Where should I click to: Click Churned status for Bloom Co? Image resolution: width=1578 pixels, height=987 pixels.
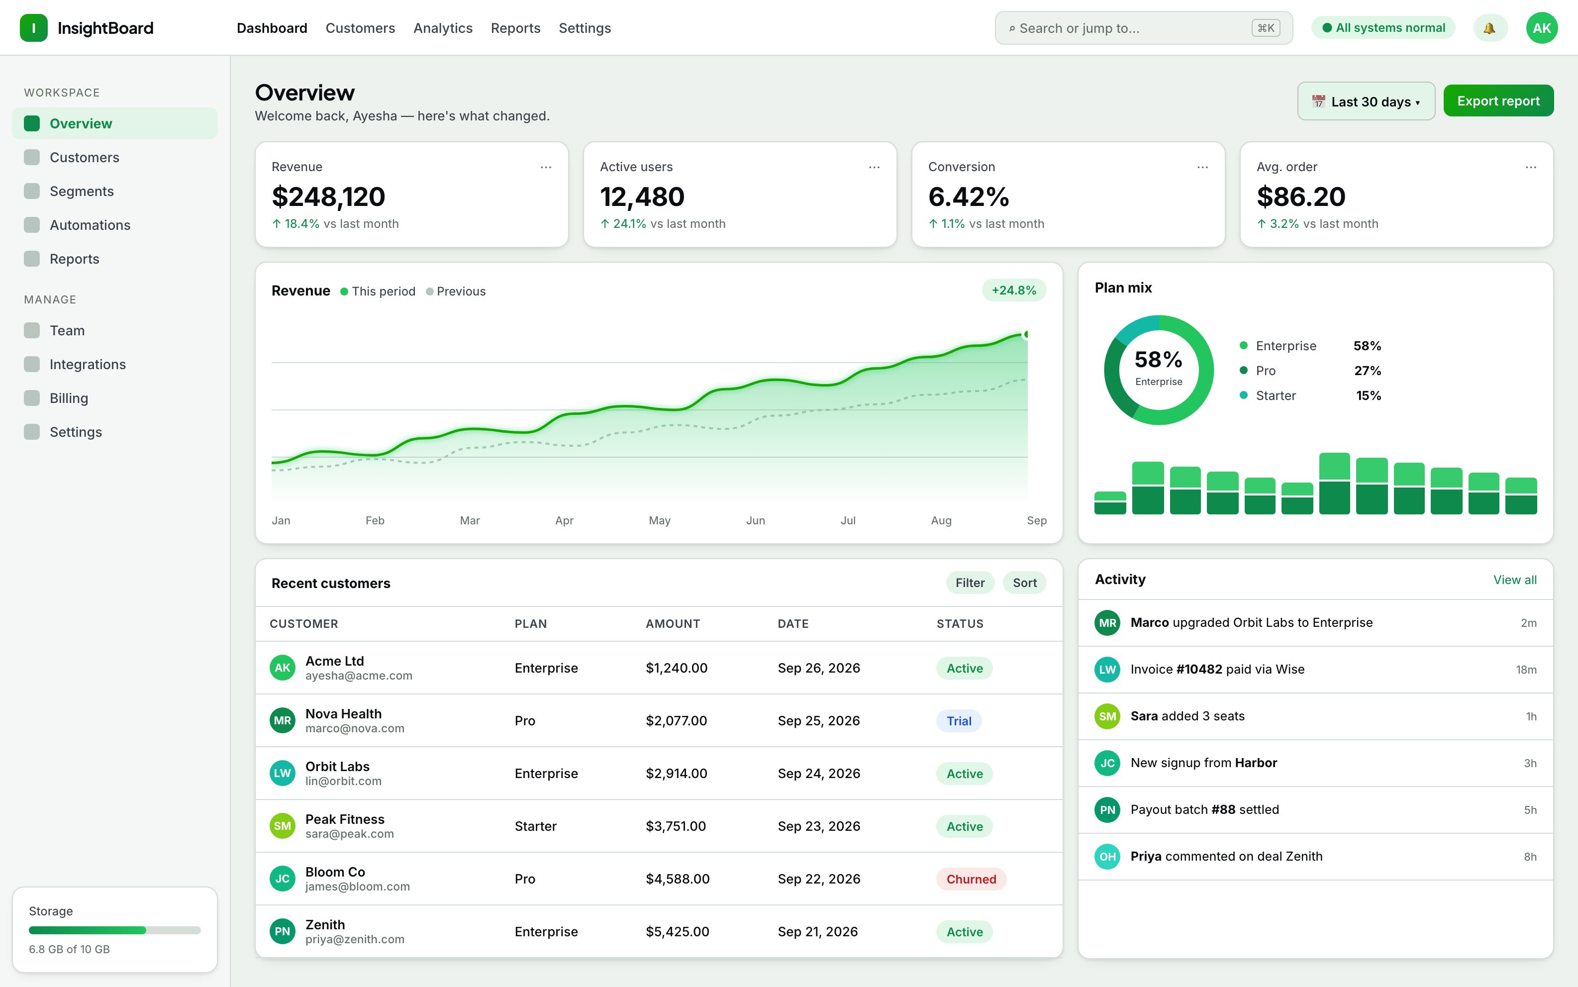(x=971, y=879)
